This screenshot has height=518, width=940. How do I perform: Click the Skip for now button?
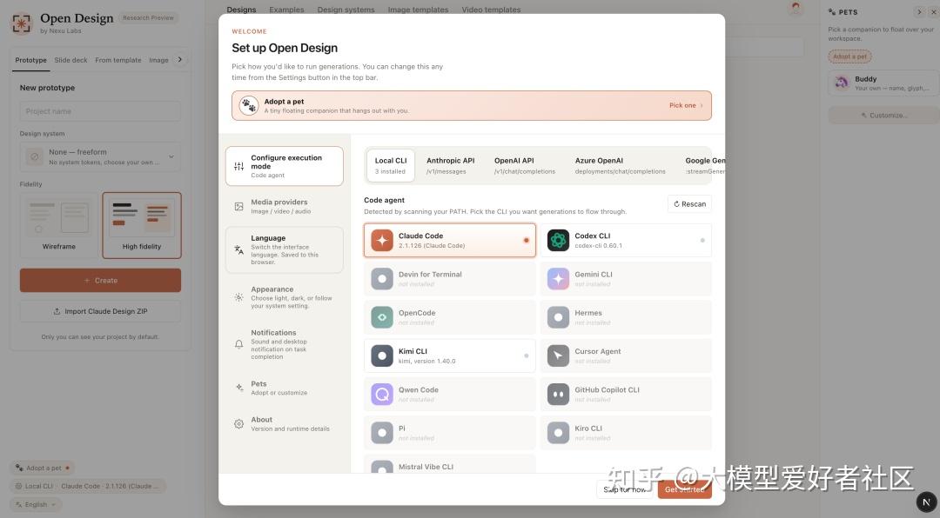click(x=625, y=489)
